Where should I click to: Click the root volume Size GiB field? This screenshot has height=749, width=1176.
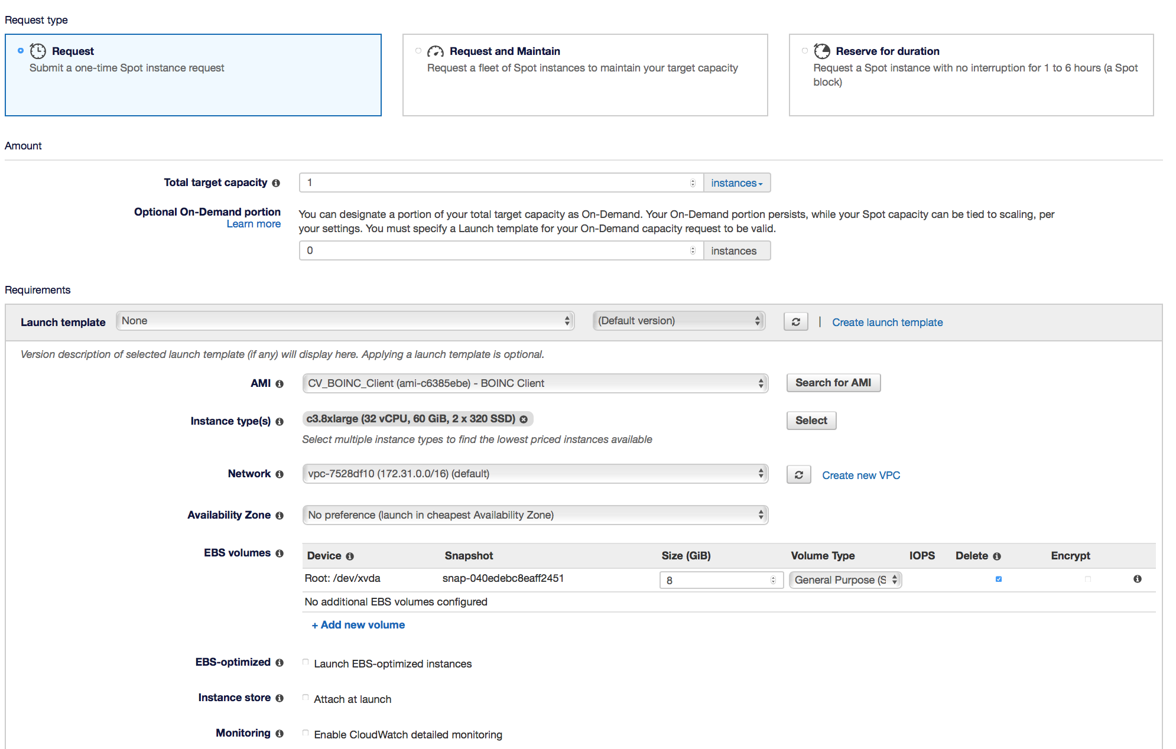(716, 580)
